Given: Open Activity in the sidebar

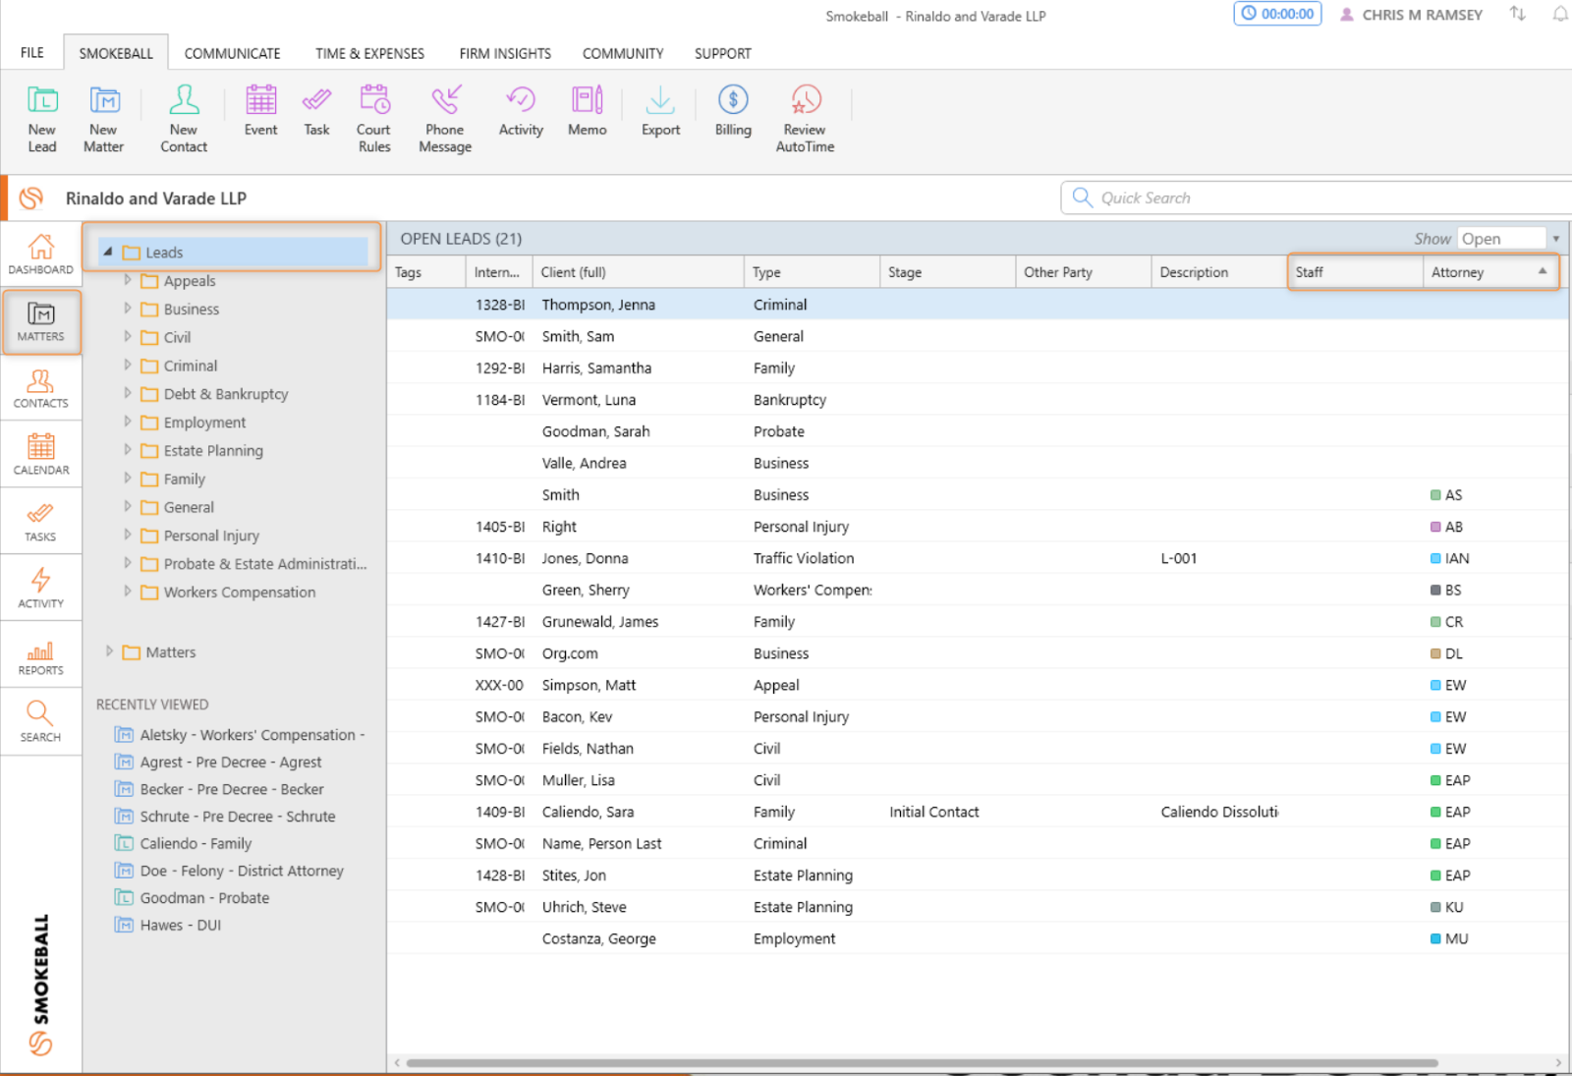Looking at the screenshot, I should pos(41,589).
